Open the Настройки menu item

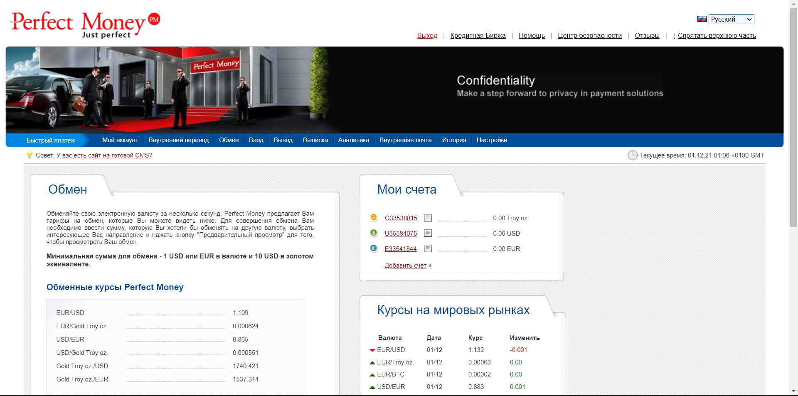[x=492, y=140]
